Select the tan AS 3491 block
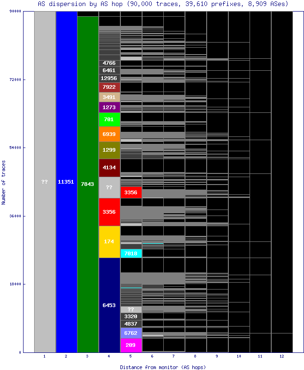304x370 pixels. tap(109, 97)
